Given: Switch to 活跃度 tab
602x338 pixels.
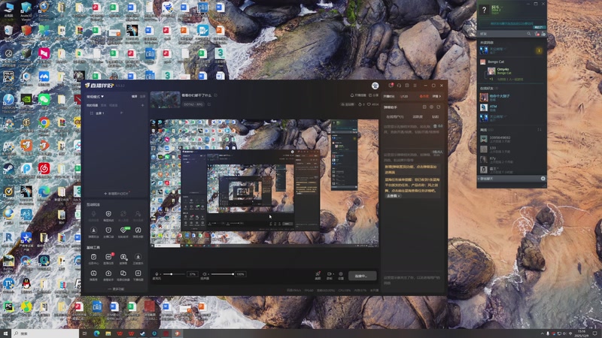Looking at the screenshot, I should click(418, 116).
